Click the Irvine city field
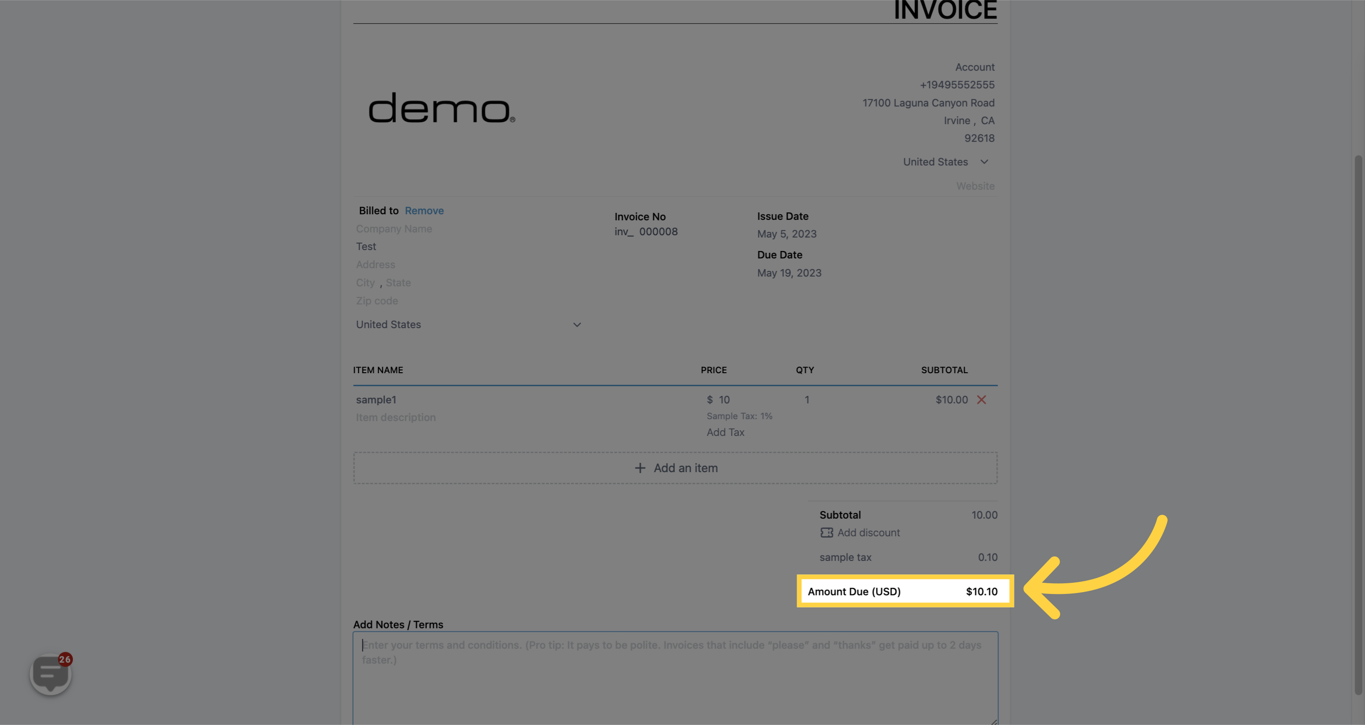1365x725 pixels. (x=956, y=120)
